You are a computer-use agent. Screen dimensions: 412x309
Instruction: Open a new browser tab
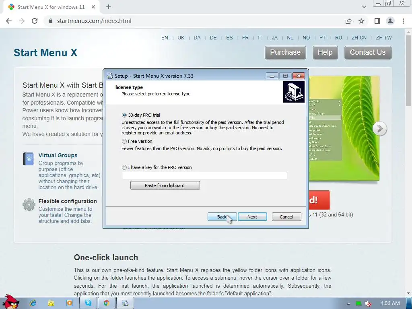[x=109, y=7]
